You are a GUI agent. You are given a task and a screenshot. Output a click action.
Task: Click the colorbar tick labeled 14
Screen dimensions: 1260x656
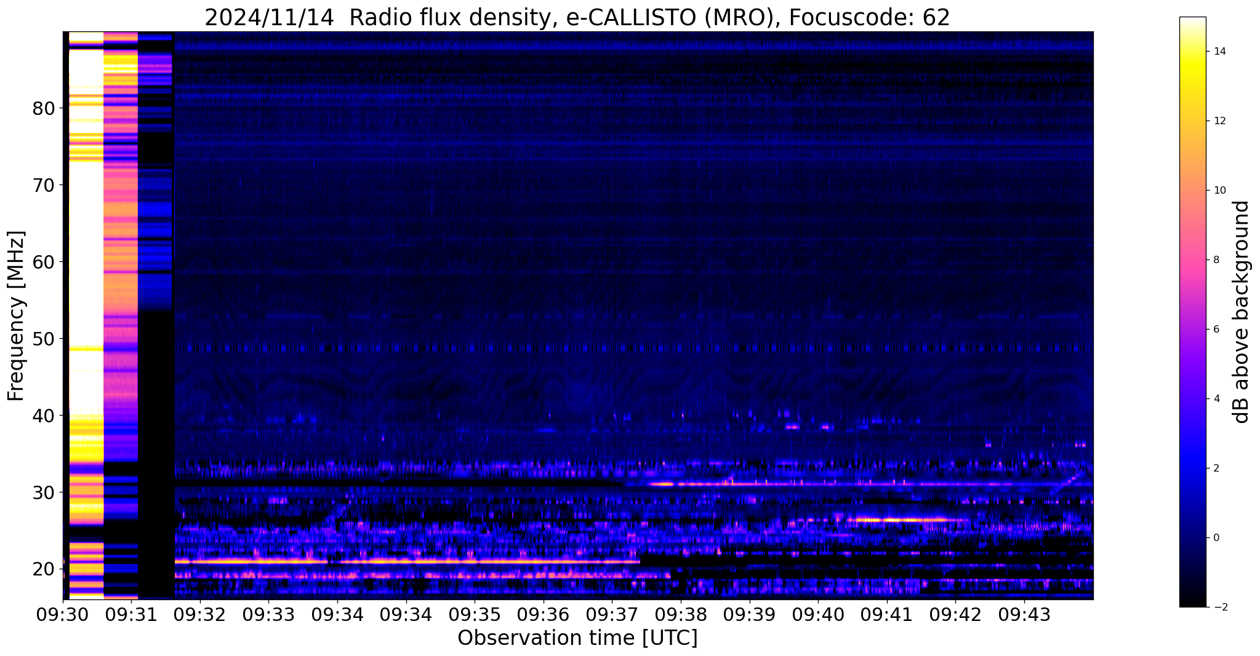coord(1219,52)
